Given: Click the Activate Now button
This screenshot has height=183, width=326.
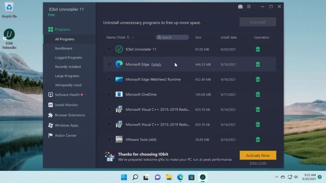Looking at the screenshot, I should coord(258,155).
